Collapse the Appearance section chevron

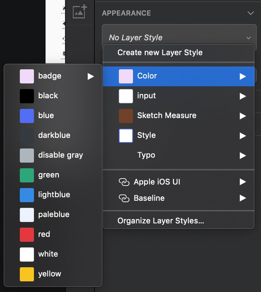coord(250,13)
